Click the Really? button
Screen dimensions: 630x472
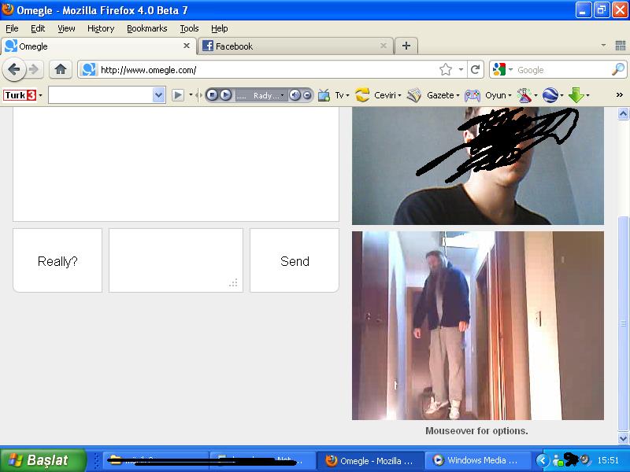coord(56,260)
